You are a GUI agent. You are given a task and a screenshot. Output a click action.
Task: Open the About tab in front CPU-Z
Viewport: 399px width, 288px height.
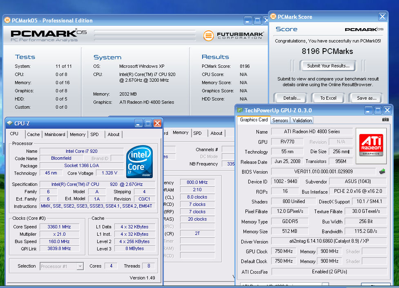point(113,134)
